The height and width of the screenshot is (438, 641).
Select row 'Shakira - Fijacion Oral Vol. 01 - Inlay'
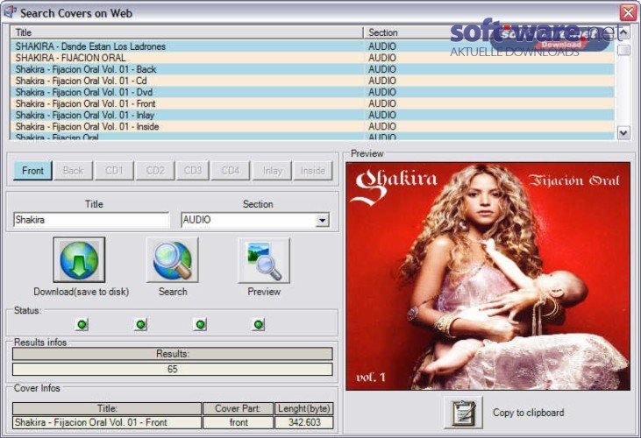click(313, 115)
